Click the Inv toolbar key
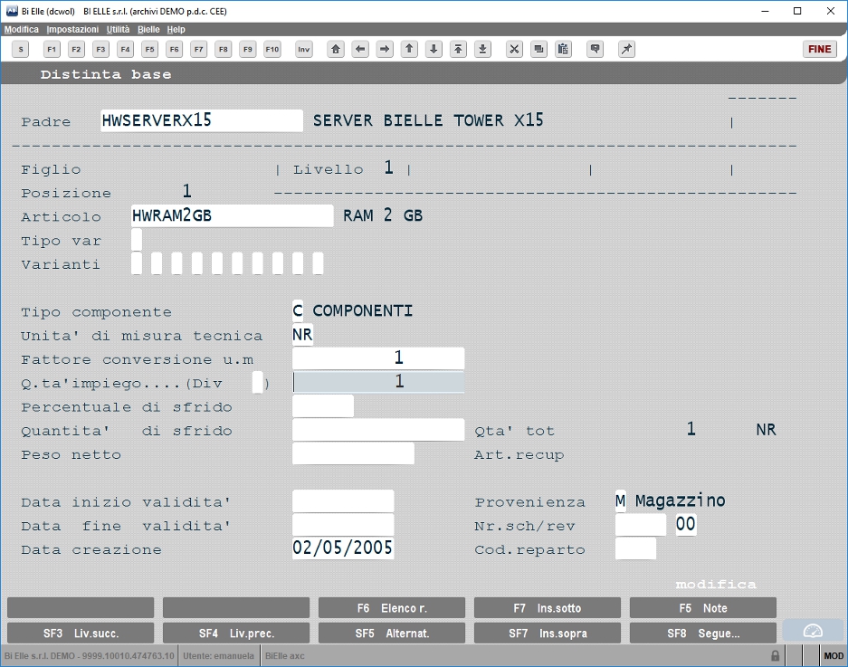This screenshot has width=848, height=667. [304, 49]
